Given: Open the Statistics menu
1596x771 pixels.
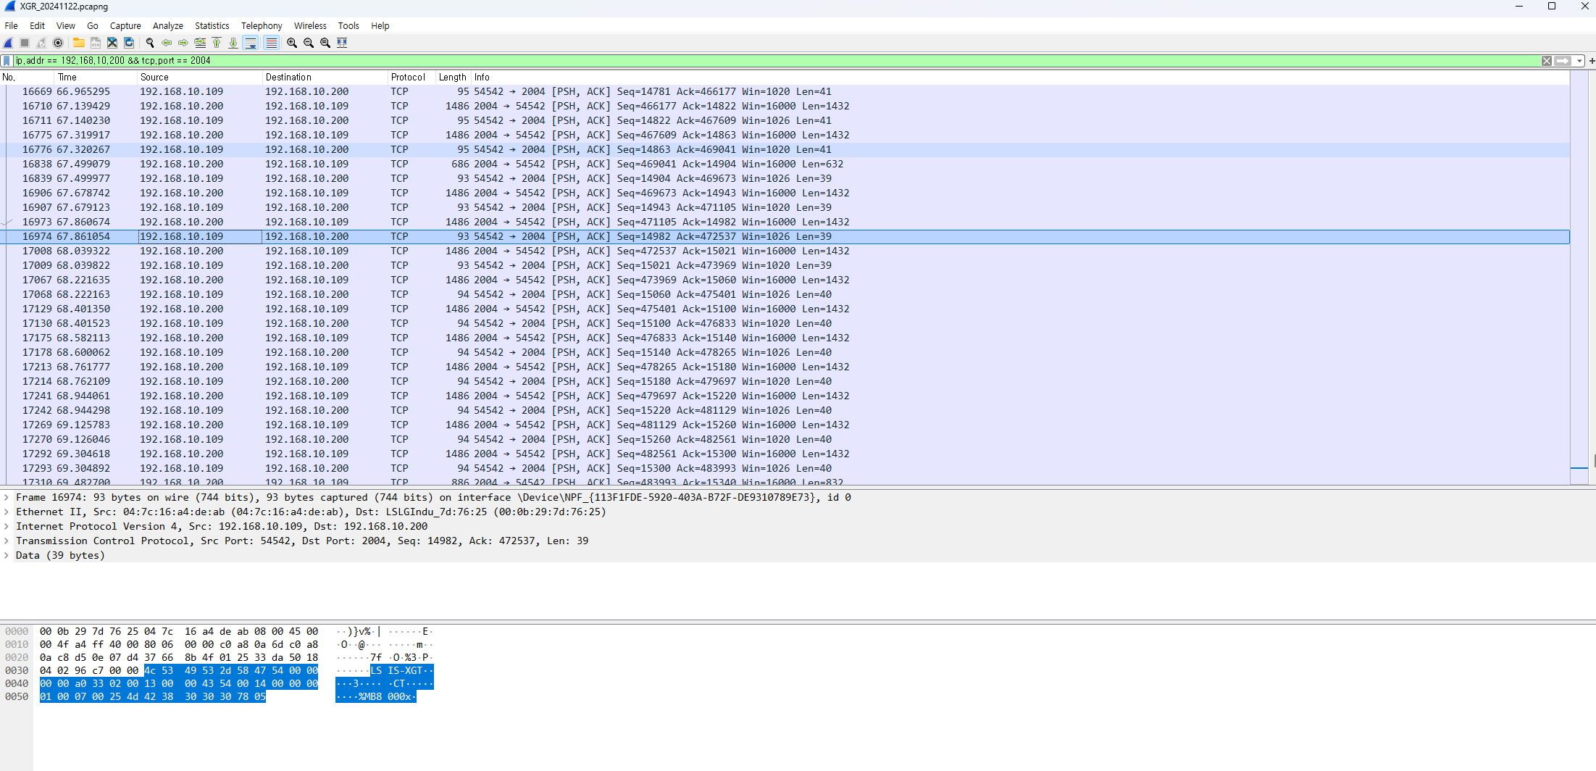Looking at the screenshot, I should tap(212, 25).
